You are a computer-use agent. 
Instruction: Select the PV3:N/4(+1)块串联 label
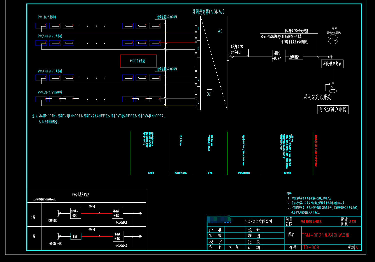click(50, 71)
